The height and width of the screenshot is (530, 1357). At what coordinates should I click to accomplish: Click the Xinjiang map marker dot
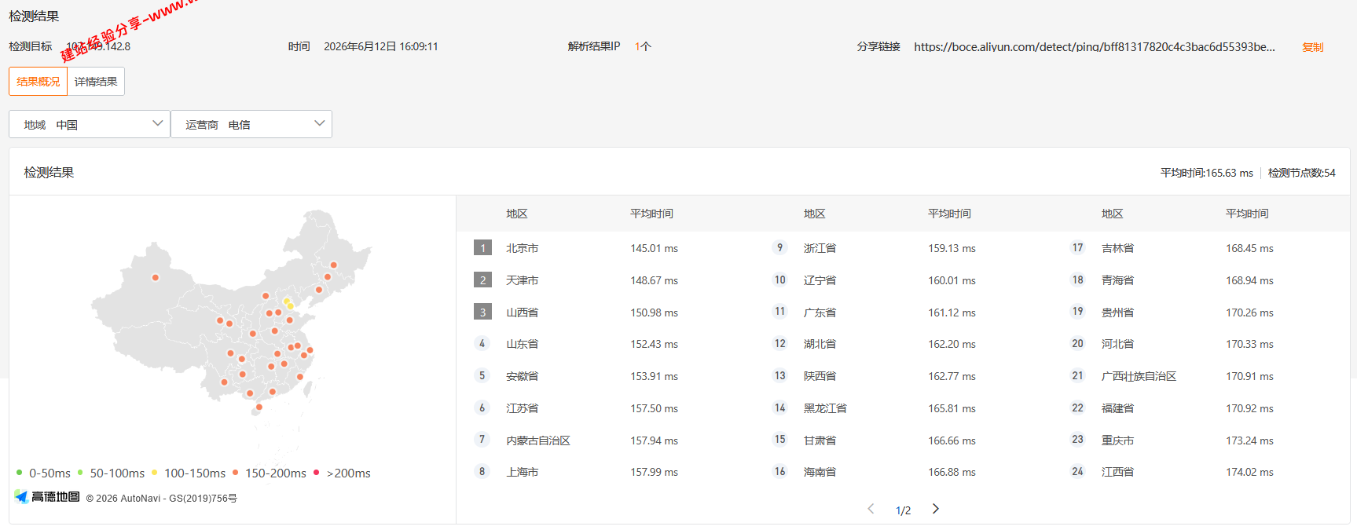click(156, 277)
